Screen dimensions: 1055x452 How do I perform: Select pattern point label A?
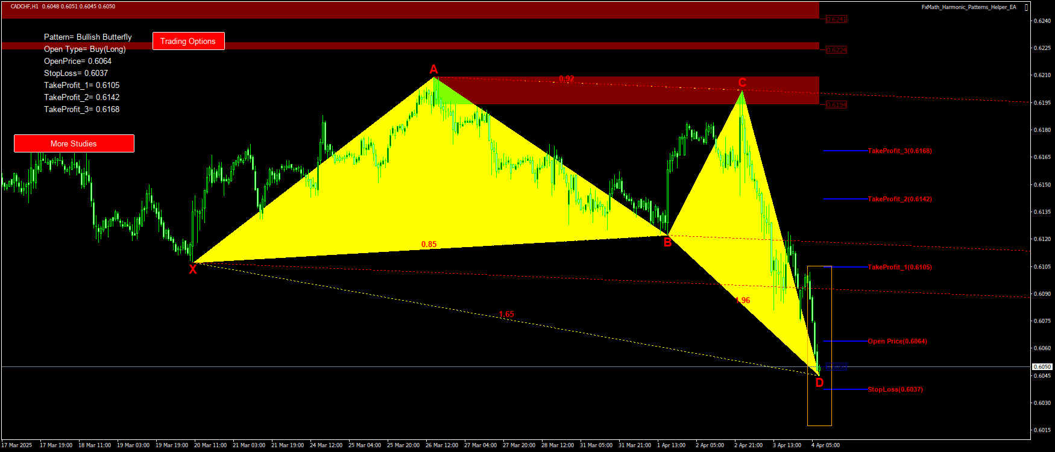coord(433,69)
